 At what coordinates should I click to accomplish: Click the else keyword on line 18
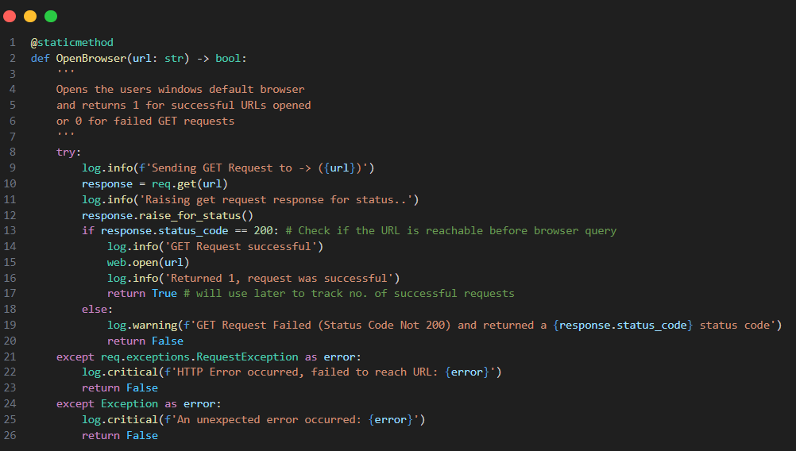(x=95, y=310)
